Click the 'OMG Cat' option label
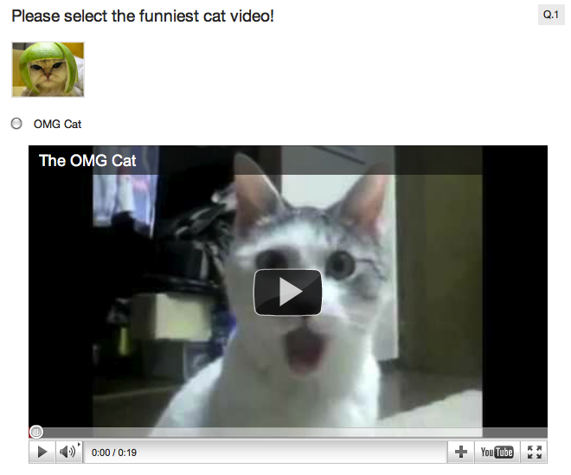 (x=57, y=125)
